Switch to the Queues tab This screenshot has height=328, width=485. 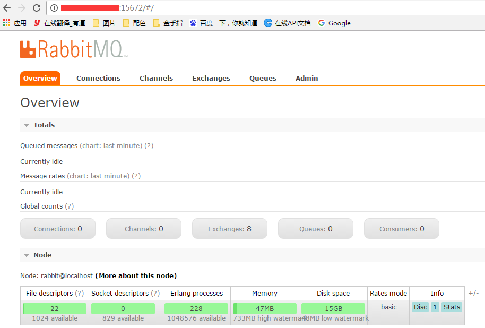[x=263, y=79]
